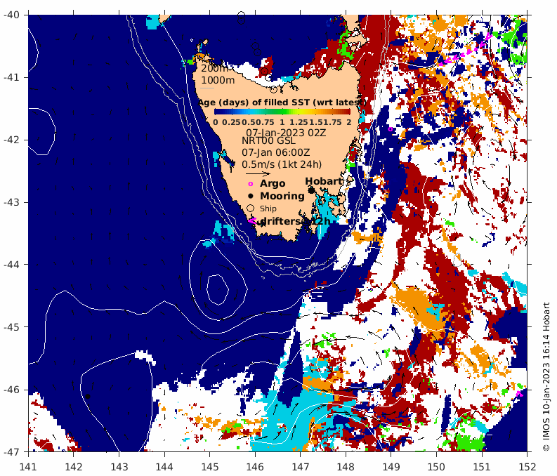Click the 146 longitude axis label

pos(255,466)
